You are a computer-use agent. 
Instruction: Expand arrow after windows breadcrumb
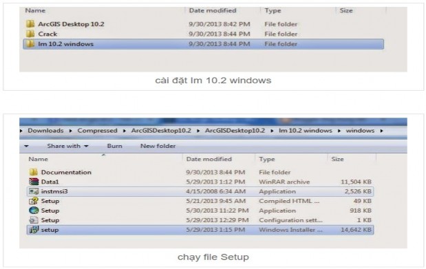(x=381, y=131)
